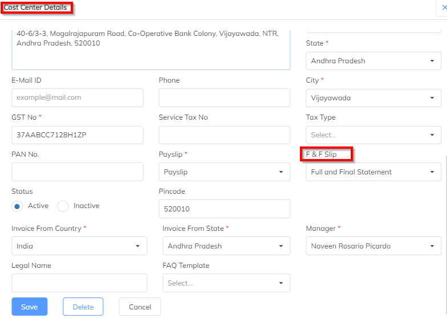Expand the FAQ Template dropdown
Screen dimensions: 447x318
(226, 283)
